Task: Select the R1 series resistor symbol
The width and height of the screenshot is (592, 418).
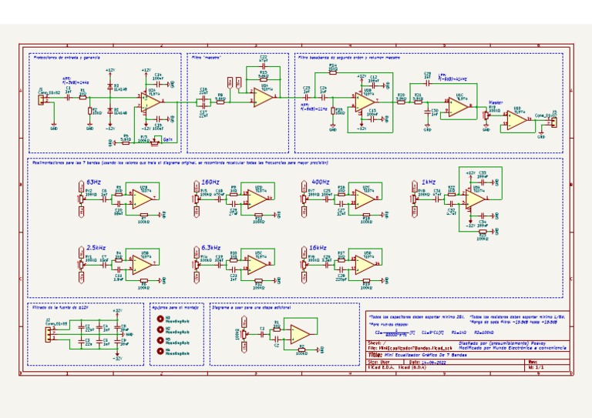Action: [x=82, y=97]
